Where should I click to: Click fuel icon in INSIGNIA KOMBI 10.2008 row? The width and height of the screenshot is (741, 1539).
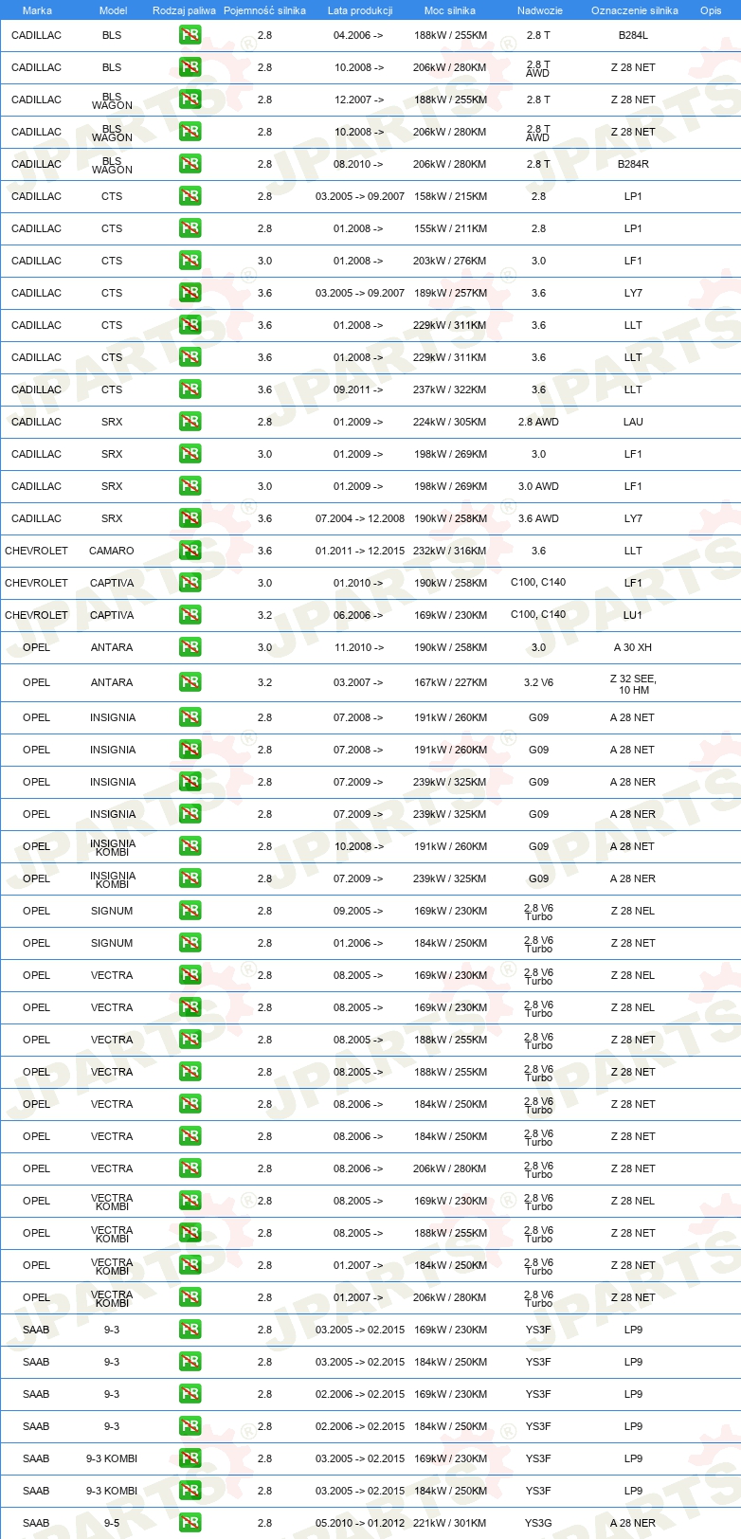point(190,846)
